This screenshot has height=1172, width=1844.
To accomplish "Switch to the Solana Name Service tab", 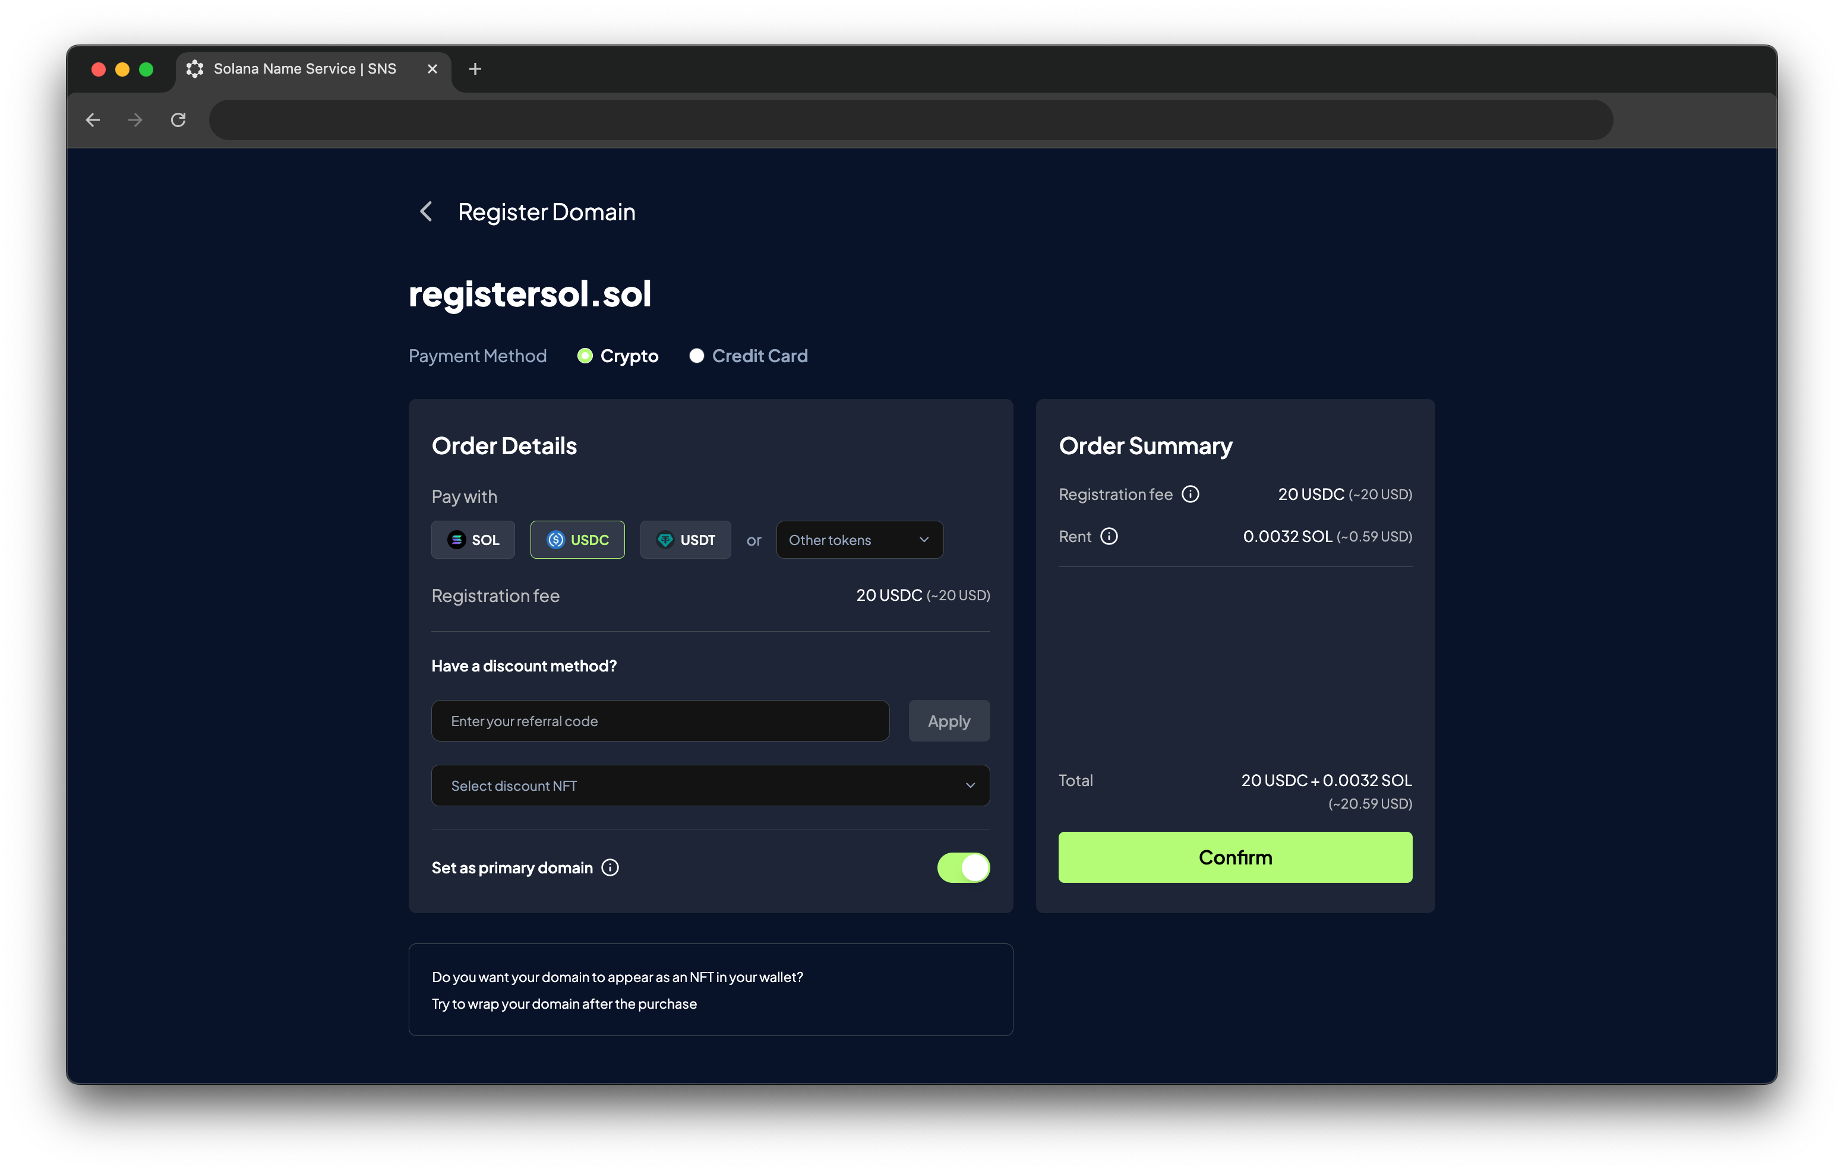I will click(x=305, y=69).
